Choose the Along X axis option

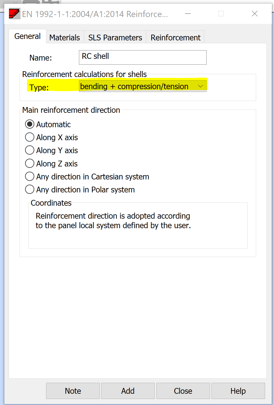30,137
